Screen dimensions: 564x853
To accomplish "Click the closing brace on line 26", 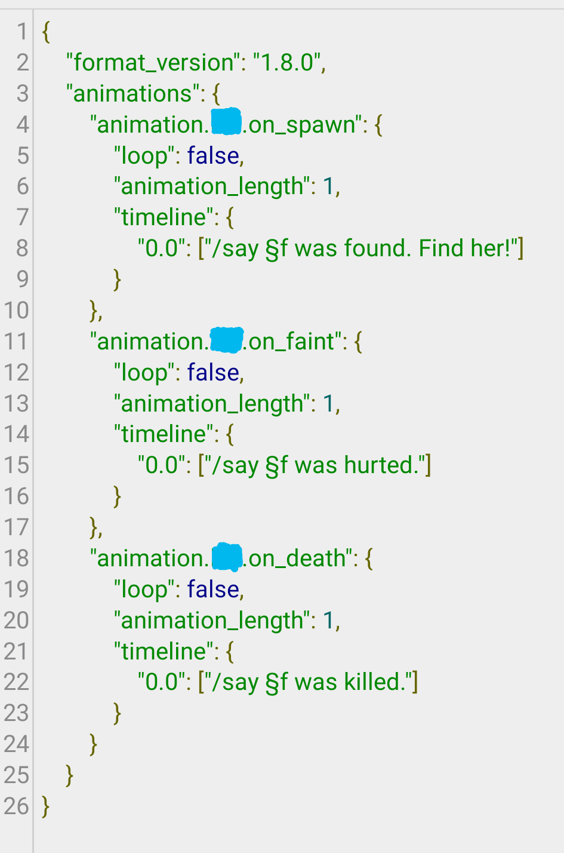I will pyautogui.click(x=46, y=806).
